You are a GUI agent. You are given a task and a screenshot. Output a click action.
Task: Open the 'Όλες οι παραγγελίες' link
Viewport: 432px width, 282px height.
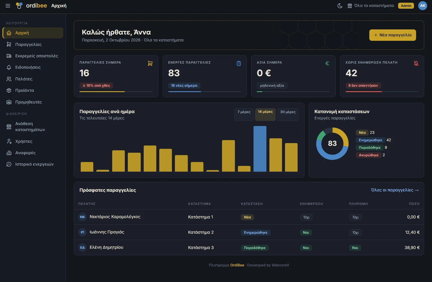click(x=395, y=190)
